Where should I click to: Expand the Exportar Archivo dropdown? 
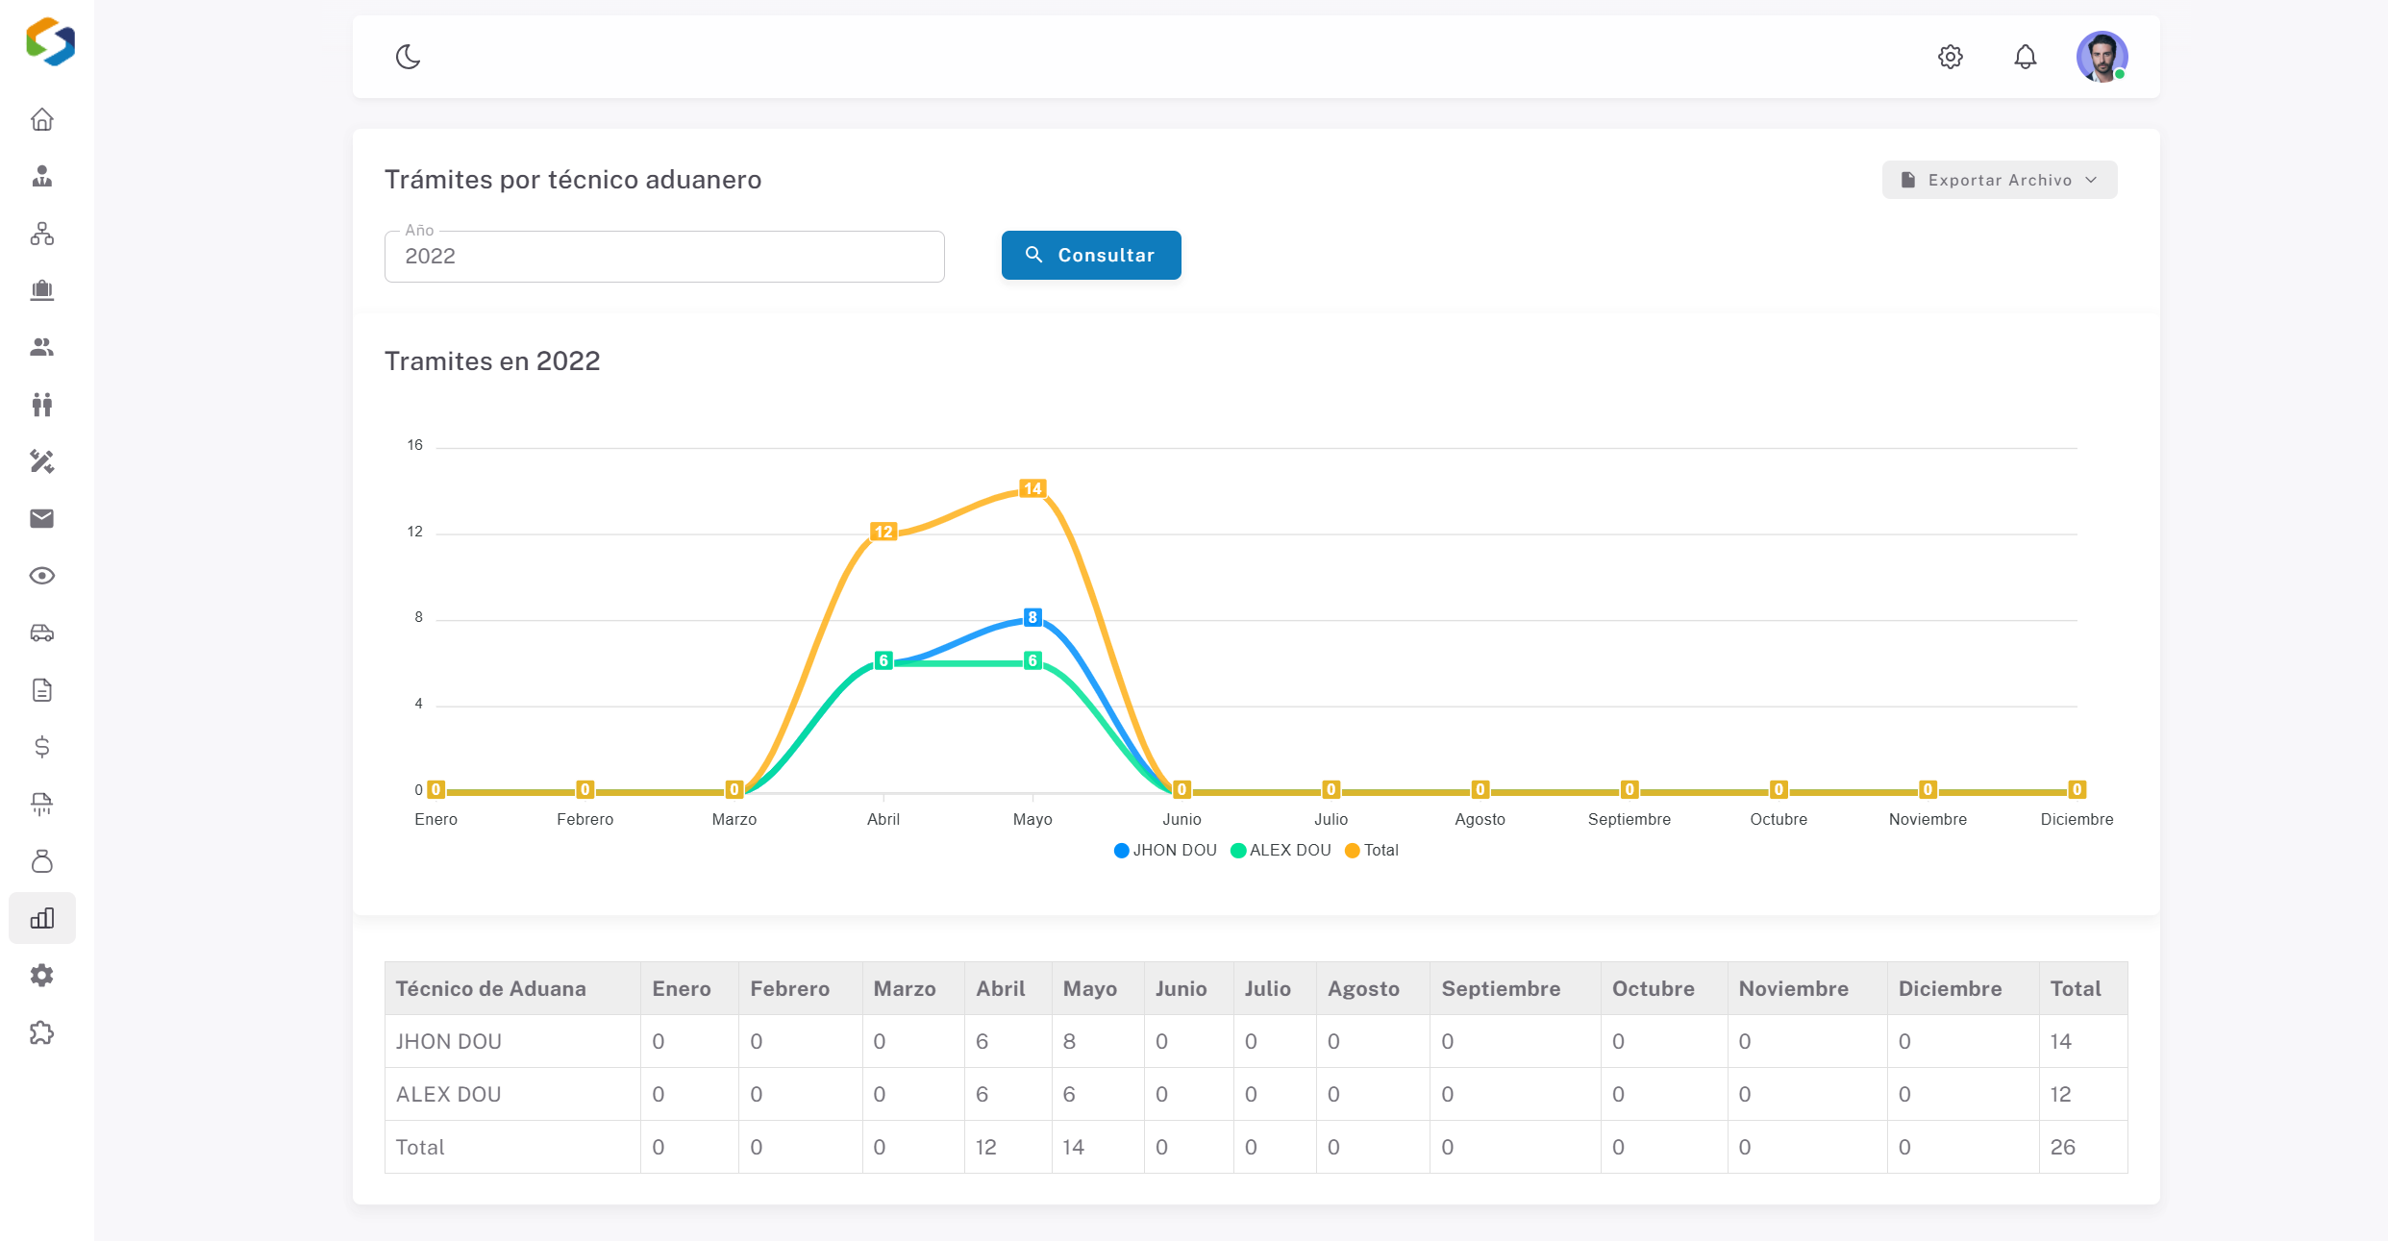(x=1999, y=180)
